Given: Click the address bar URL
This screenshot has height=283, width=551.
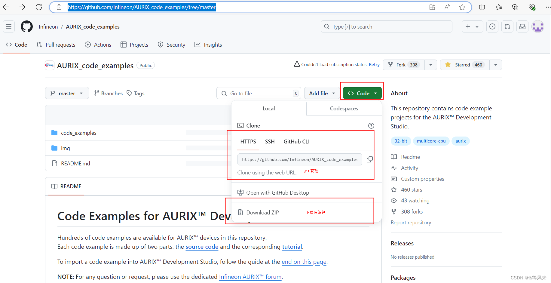Looking at the screenshot, I should point(142,7).
